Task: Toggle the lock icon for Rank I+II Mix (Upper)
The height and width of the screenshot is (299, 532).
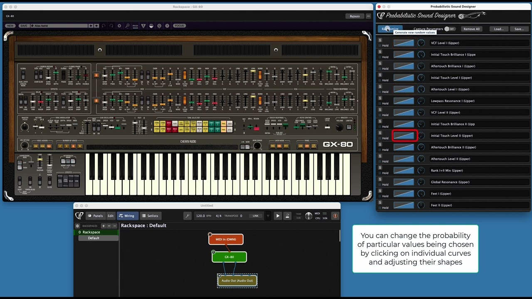Action: (x=380, y=168)
